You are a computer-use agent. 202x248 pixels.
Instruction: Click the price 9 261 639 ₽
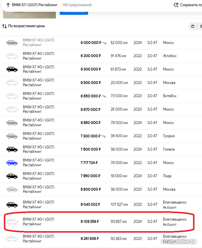coord(90,239)
